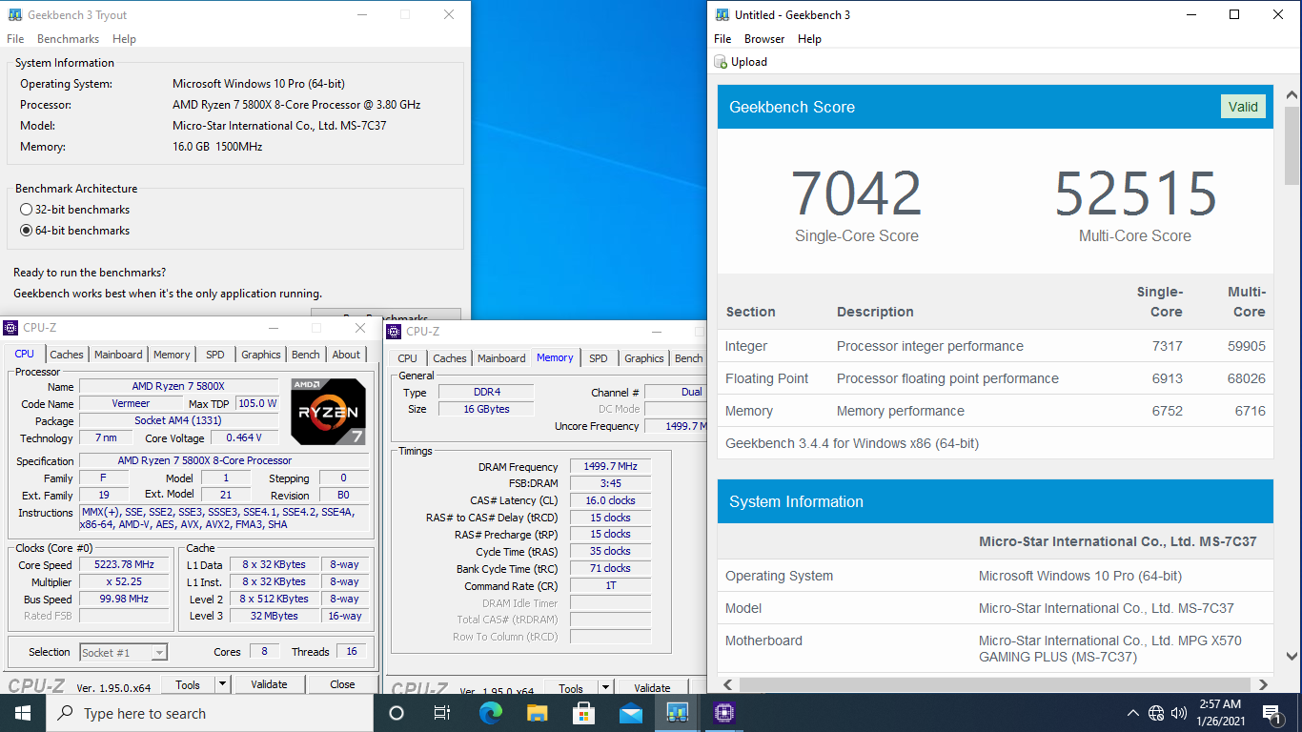The image size is (1302, 732).
Task: Click taskbar search box
Action: (x=210, y=713)
